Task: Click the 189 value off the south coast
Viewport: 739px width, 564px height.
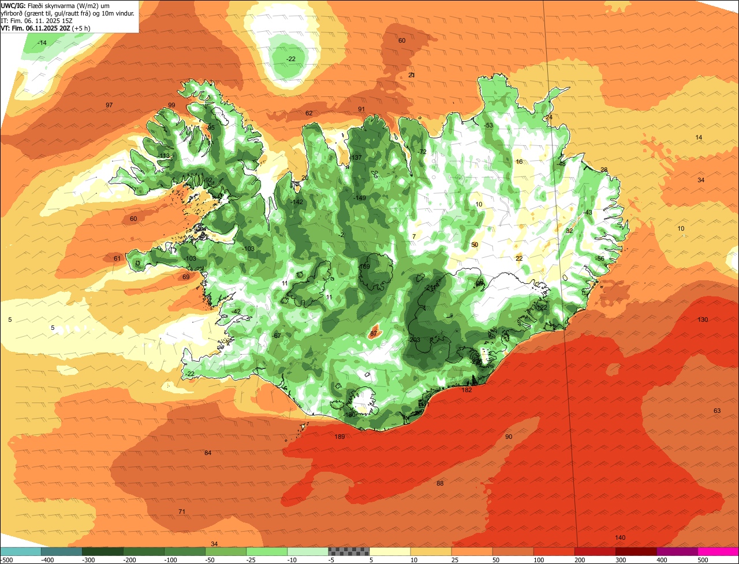Action: tap(339, 437)
